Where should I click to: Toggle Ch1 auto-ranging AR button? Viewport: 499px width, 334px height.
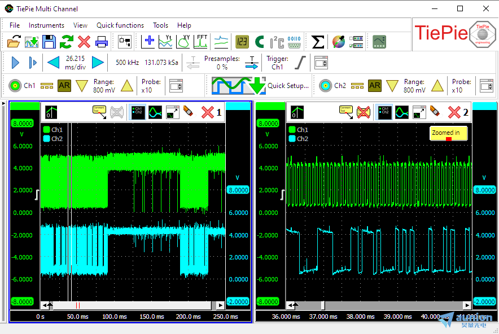click(64, 86)
